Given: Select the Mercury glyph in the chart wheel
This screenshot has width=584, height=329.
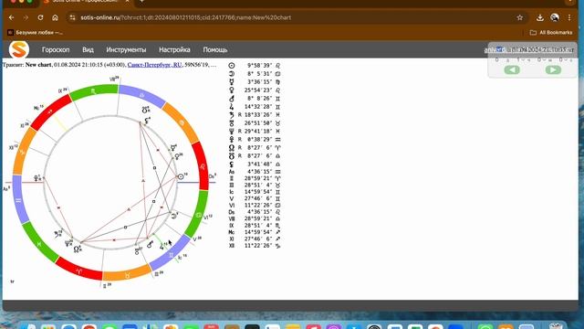Looking at the screenshot, I should coord(172,148).
